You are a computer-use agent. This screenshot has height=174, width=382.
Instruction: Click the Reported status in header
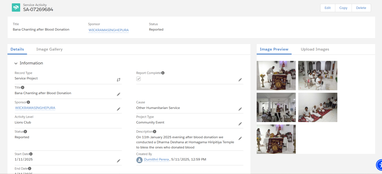156,29
